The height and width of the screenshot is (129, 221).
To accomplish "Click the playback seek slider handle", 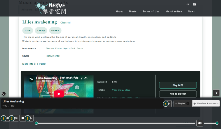I will (36, 123).
